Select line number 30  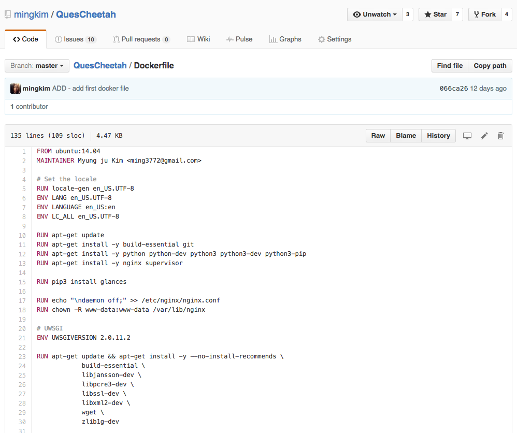point(22,422)
